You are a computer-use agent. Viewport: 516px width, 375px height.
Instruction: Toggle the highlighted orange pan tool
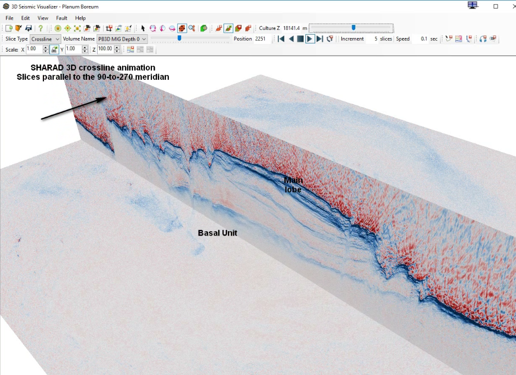pos(182,28)
